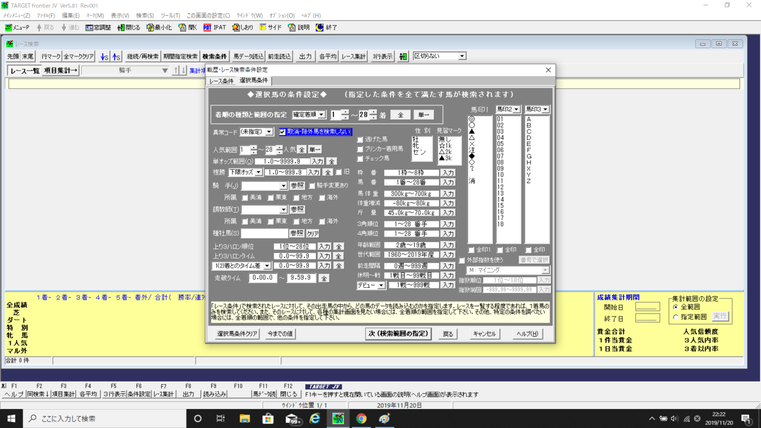The height and width of the screenshot is (428, 761).
Task: Open the デビュー dropdown
Action: point(381,285)
